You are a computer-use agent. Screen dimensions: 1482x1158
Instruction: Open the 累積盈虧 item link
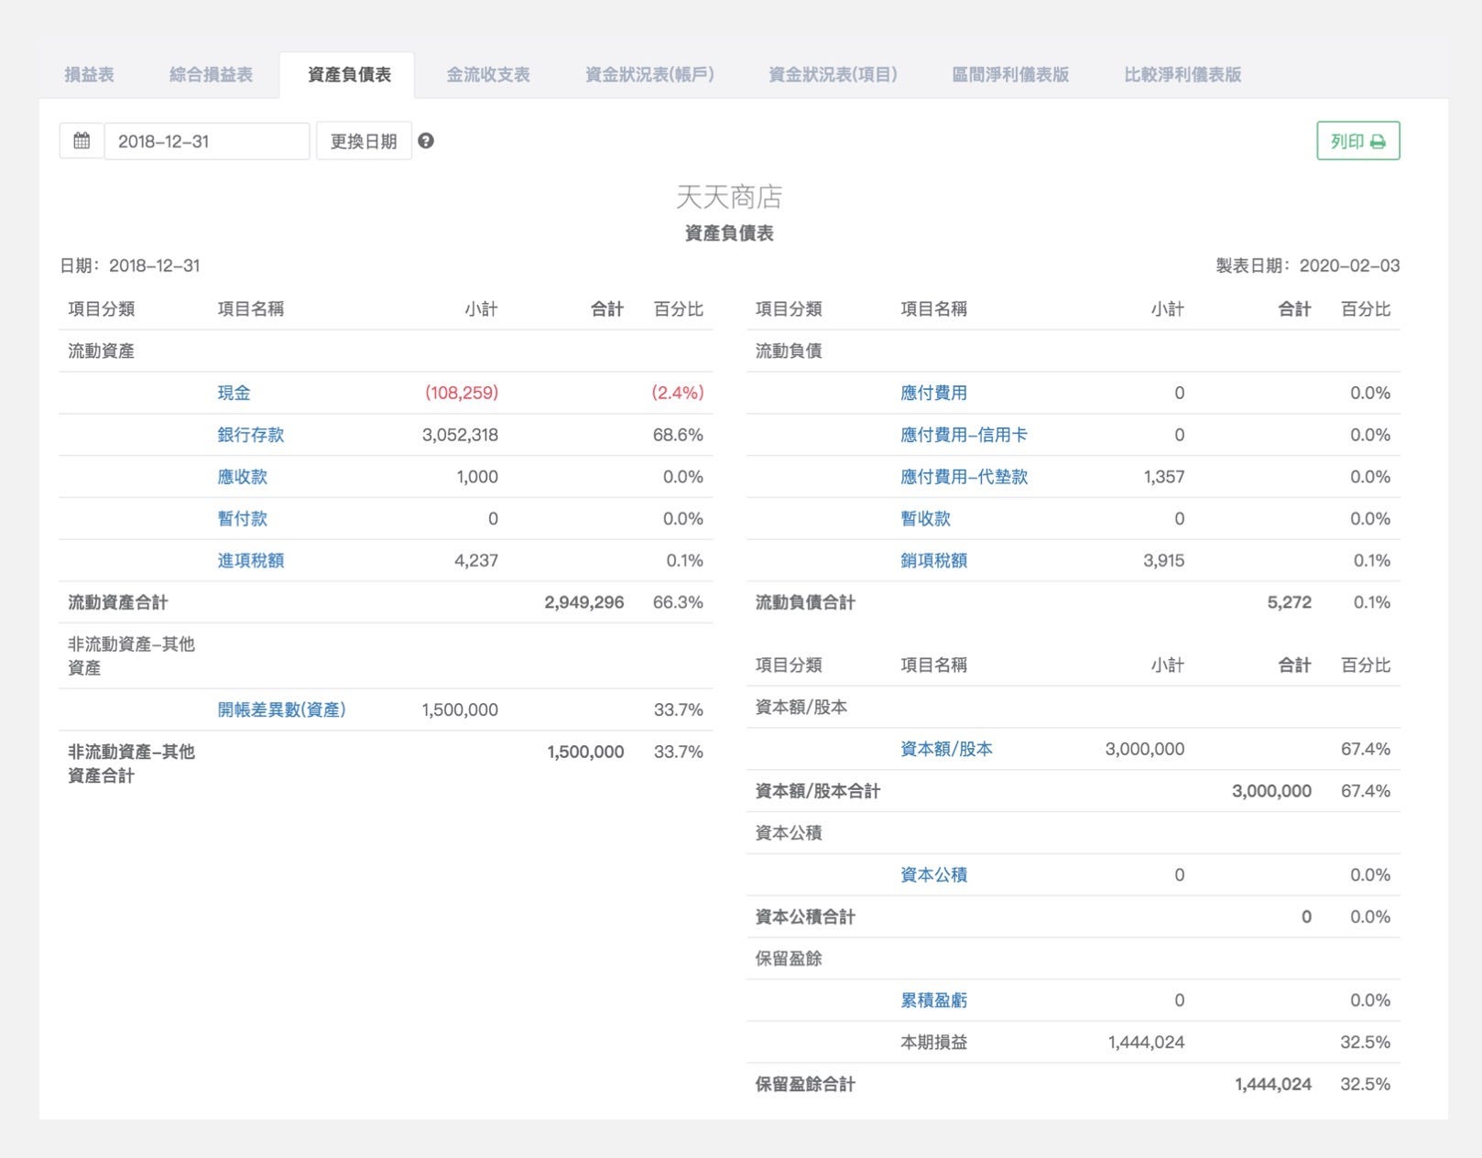click(x=933, y=1001)
